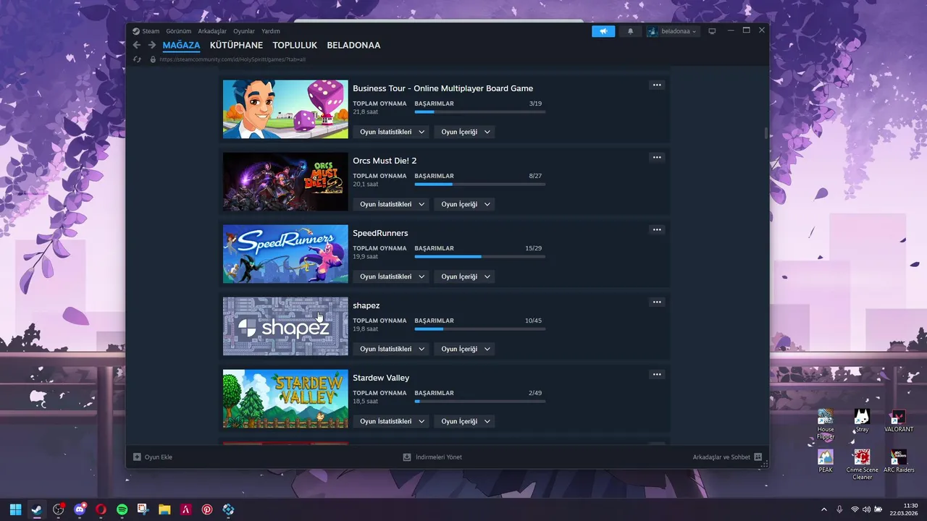Screen dimensions: 927x521
Task: Open the Steam menu
Action: pyautogui.click(x=146, y=31)
